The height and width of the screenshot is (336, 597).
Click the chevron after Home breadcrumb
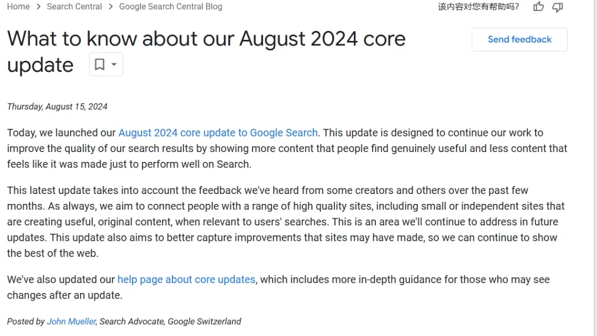tap(39, 7)
